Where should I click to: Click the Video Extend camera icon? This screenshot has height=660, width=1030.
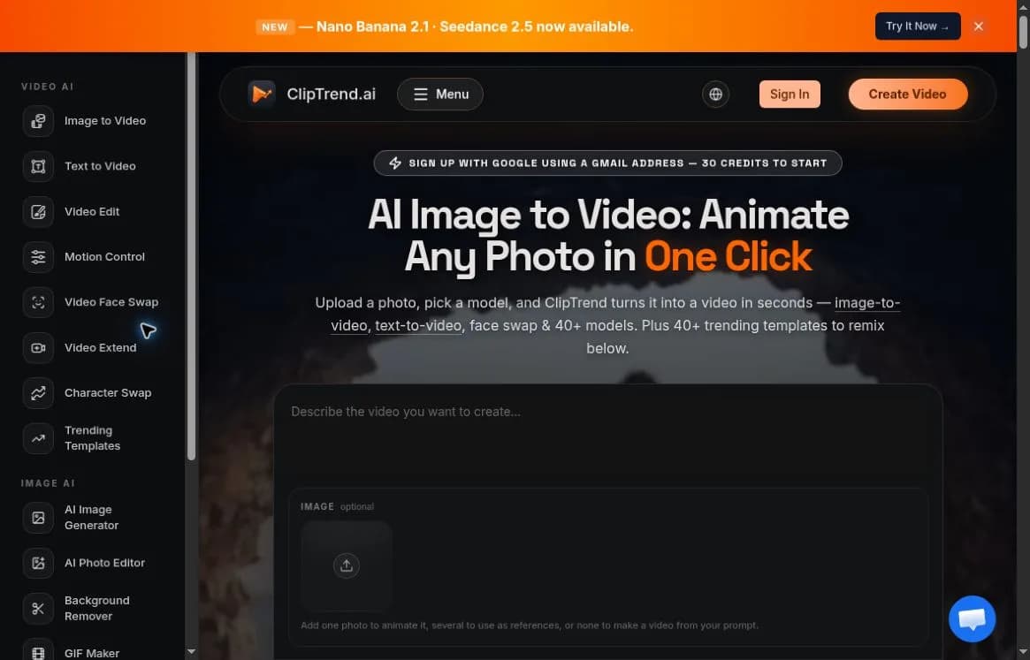click(38, 347)
